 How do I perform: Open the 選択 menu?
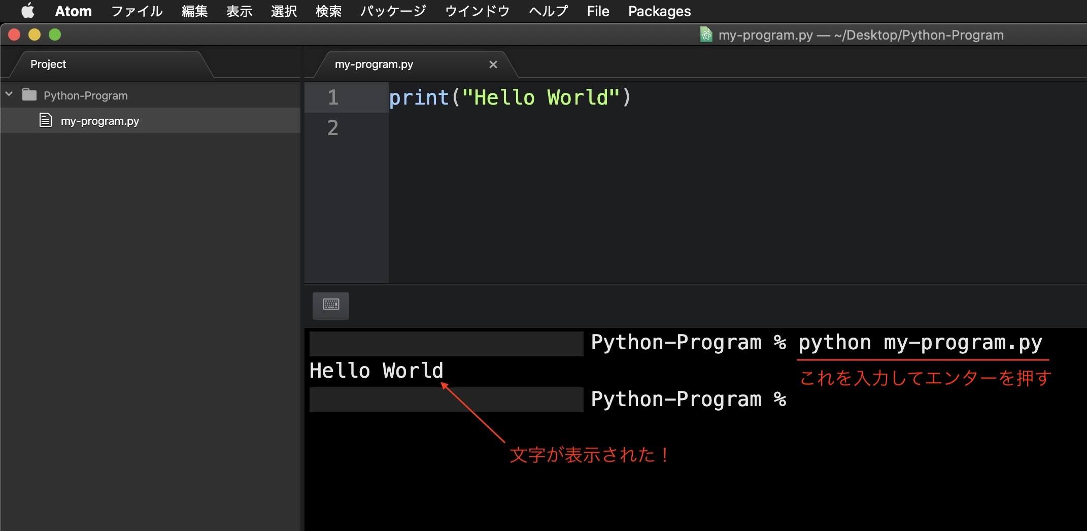click(284, 11)
